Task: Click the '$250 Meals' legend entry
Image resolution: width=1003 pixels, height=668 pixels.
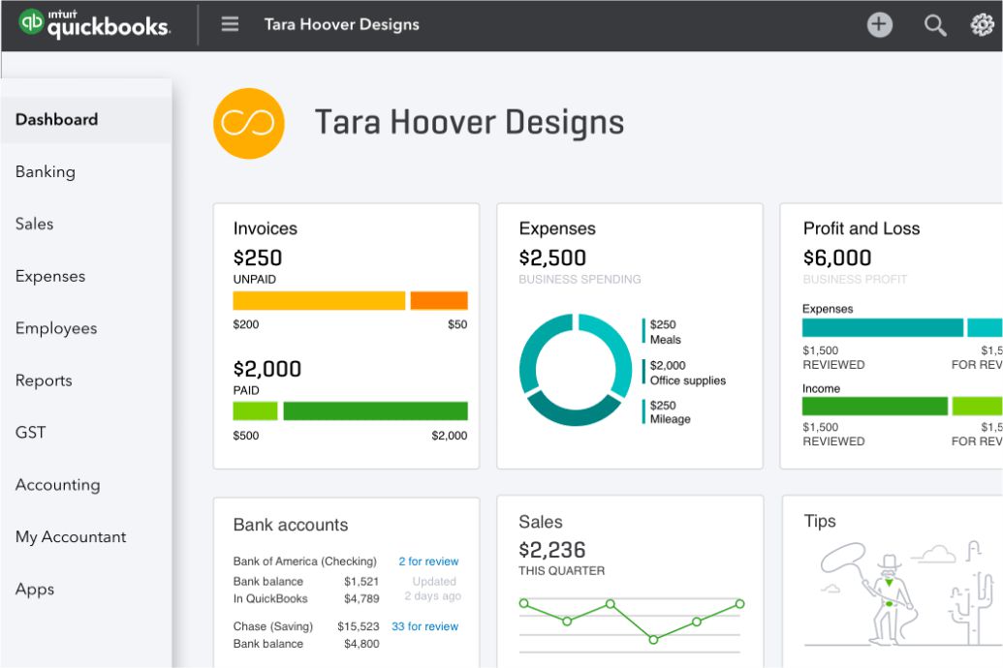Action: (x=663, y=332)
